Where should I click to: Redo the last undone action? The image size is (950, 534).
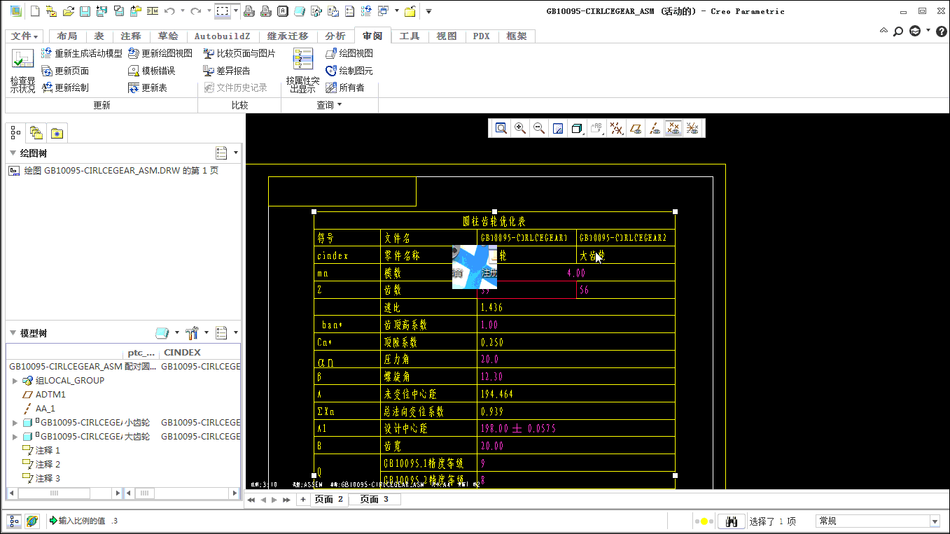point(196,11)
